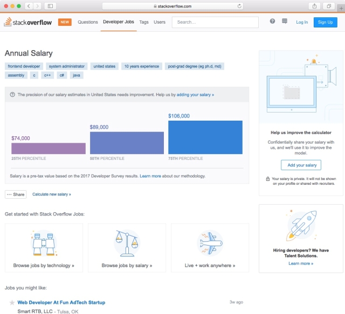Click the united states tag
Screen dimensions: 345x314
click(104, 66)
